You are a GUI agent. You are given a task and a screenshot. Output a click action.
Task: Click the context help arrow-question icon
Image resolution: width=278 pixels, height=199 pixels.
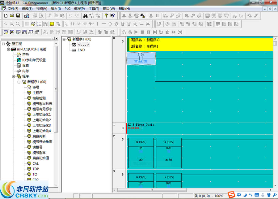click(112, 16)
